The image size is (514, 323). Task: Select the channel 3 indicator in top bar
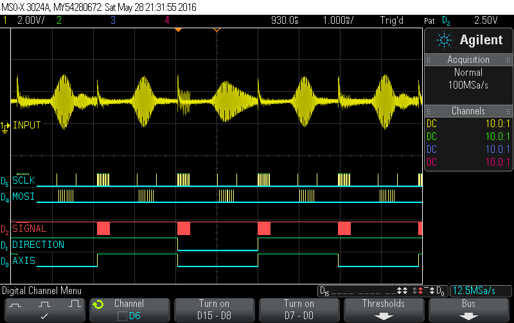(x=112, y=21)
